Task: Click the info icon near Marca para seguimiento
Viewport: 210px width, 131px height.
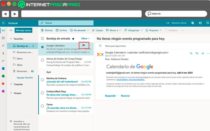Action: point(100,46)
